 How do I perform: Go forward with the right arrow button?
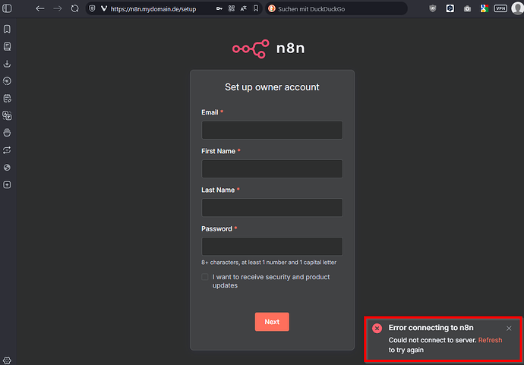pyautogui.click(x=58, y=8)
